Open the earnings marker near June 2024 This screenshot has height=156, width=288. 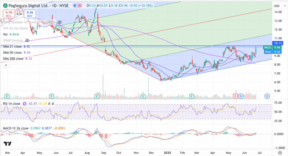(x=51, y=96)
